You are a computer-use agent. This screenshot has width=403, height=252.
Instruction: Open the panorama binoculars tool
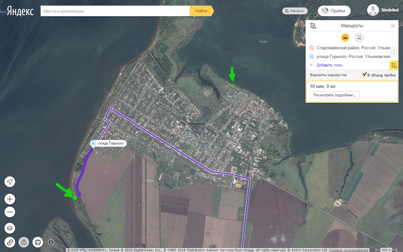pos(24,242)
